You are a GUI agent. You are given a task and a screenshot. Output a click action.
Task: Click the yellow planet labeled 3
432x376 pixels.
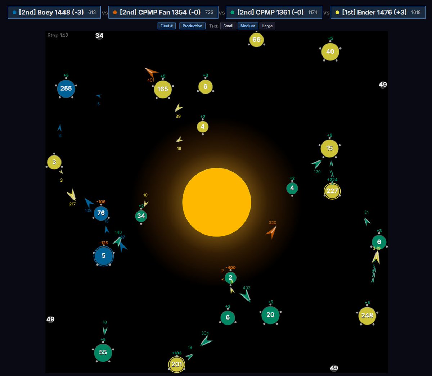54,162
